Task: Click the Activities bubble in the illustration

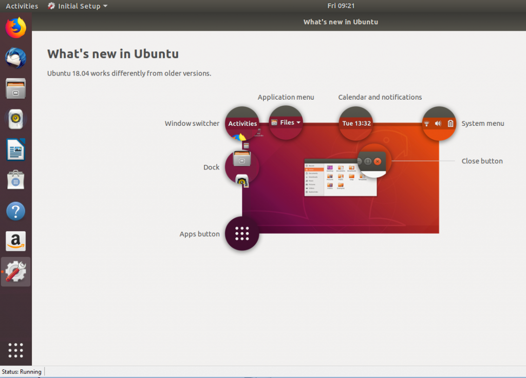Action: [x=242, y=123]
